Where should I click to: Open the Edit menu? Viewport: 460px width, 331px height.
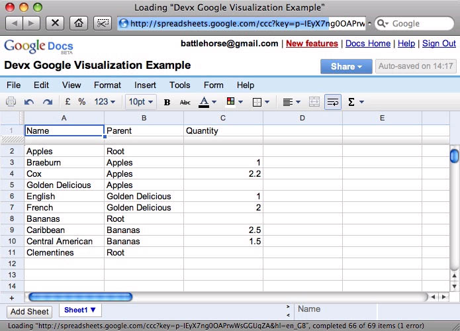[41, 85]
